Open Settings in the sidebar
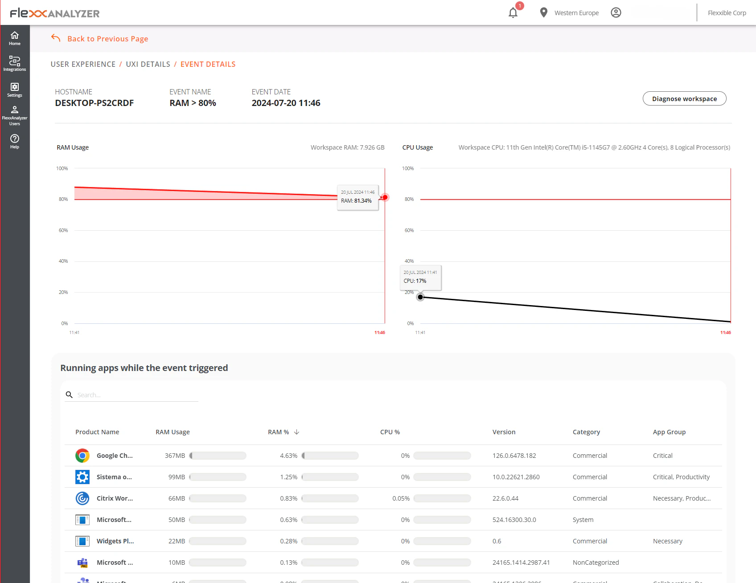This screenshot has height=583, width=756. point(15,89)
